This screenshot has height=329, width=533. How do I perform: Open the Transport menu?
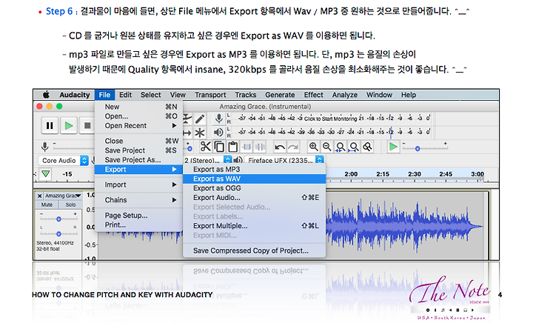[x=210, y=95]
